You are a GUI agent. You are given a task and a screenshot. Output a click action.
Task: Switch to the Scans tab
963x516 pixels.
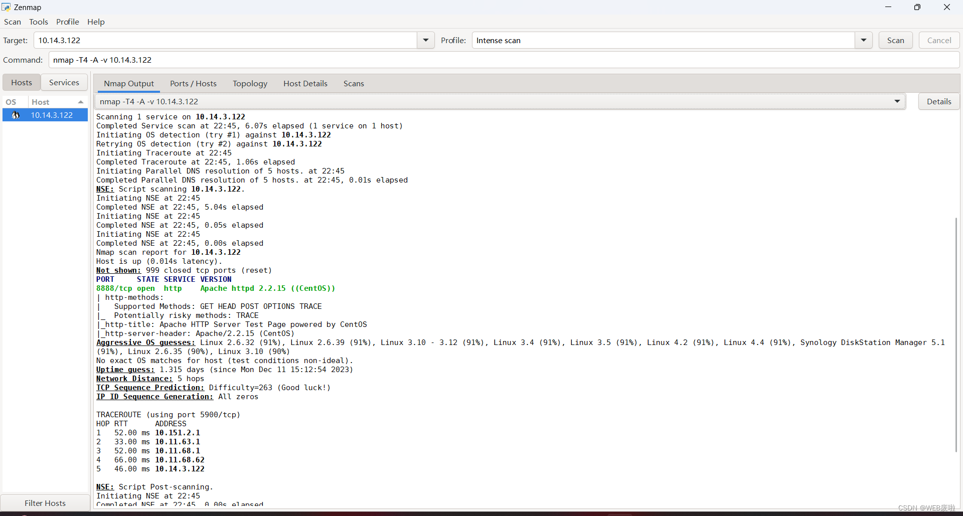point(354,84)
